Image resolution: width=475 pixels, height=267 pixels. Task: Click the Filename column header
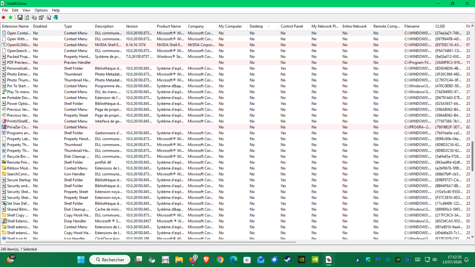click(418, 26)
